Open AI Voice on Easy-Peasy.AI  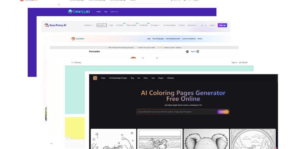pos(181,25)
